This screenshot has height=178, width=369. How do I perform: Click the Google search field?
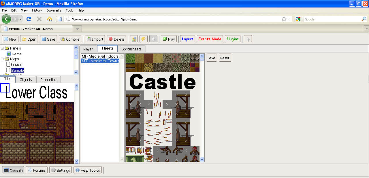tap(332, 19)
